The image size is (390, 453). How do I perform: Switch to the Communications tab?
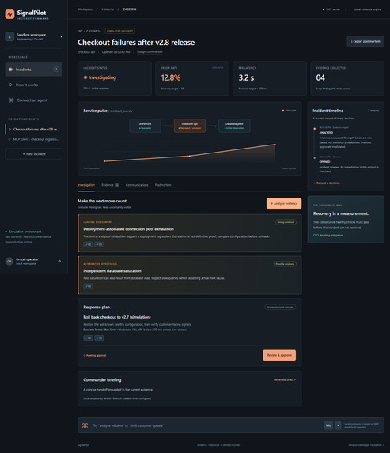pos(137,185)
